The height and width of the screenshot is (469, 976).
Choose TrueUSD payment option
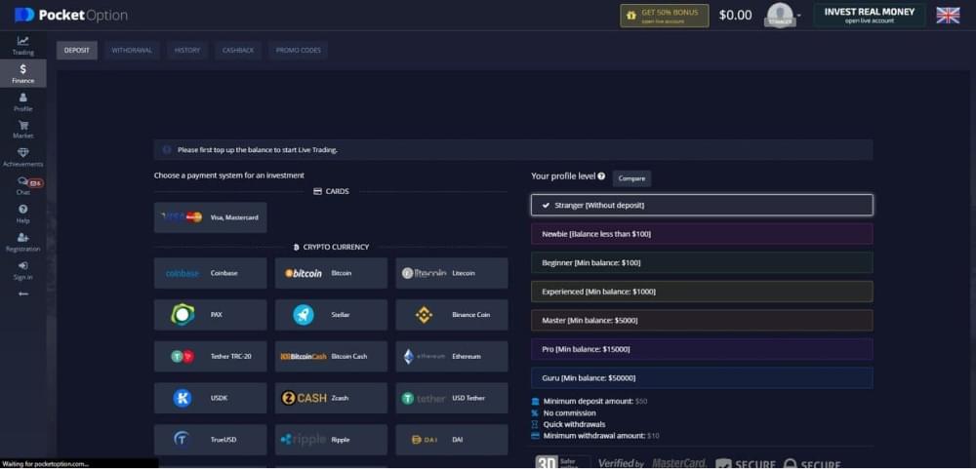coord(211,440)
